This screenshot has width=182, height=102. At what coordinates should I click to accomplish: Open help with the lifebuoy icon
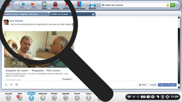[167, 97]
